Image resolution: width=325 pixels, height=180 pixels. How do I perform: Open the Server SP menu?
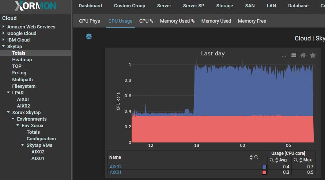[x=194, y=6]
